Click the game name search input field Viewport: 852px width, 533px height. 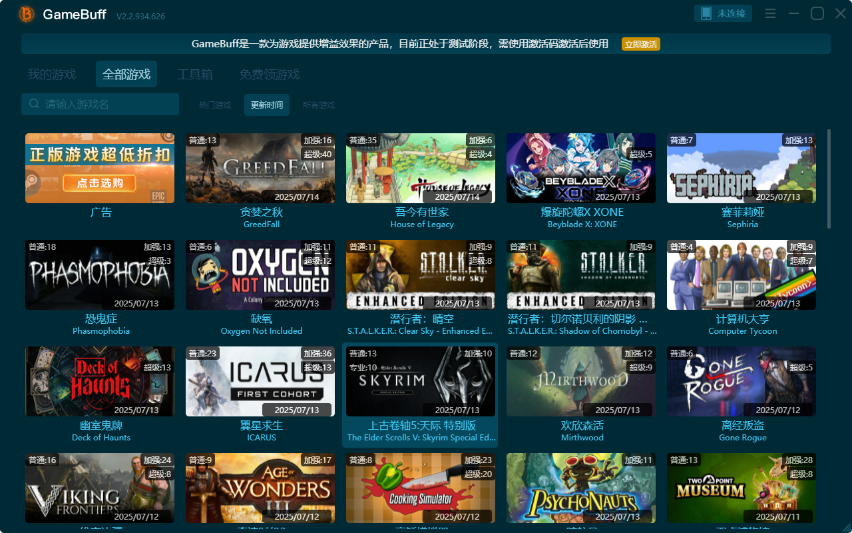point(100,104)
